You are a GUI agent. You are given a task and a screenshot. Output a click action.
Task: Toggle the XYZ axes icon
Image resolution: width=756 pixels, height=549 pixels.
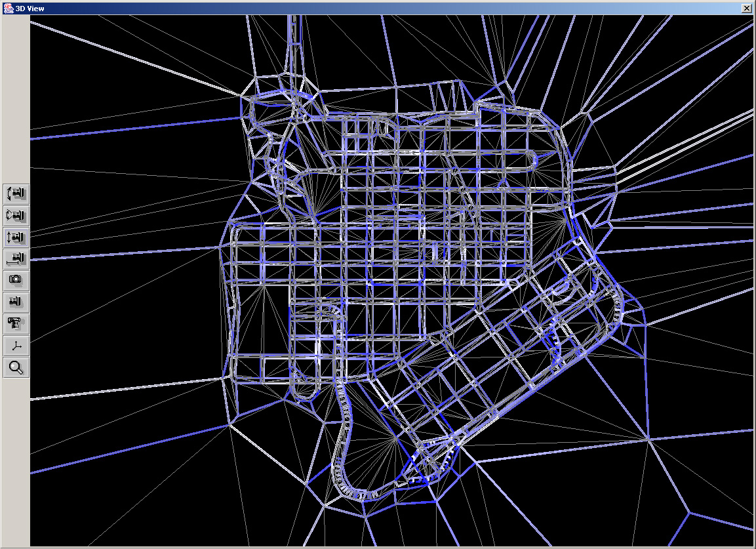(16, 345)
